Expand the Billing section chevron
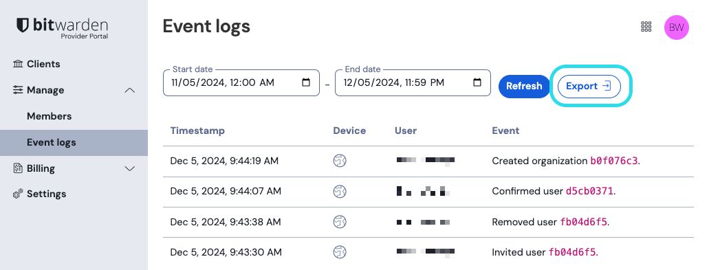This screenshot has height=270, width=709. 130,168
